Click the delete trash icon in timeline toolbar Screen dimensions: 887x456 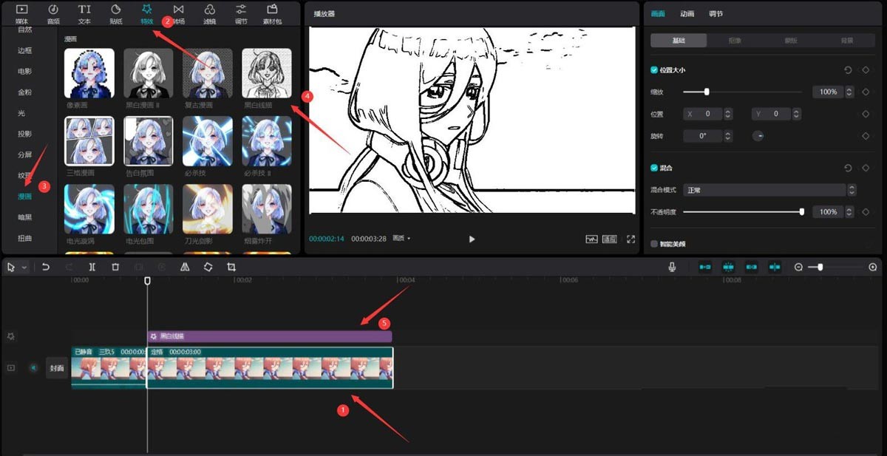tap(115, 267)
